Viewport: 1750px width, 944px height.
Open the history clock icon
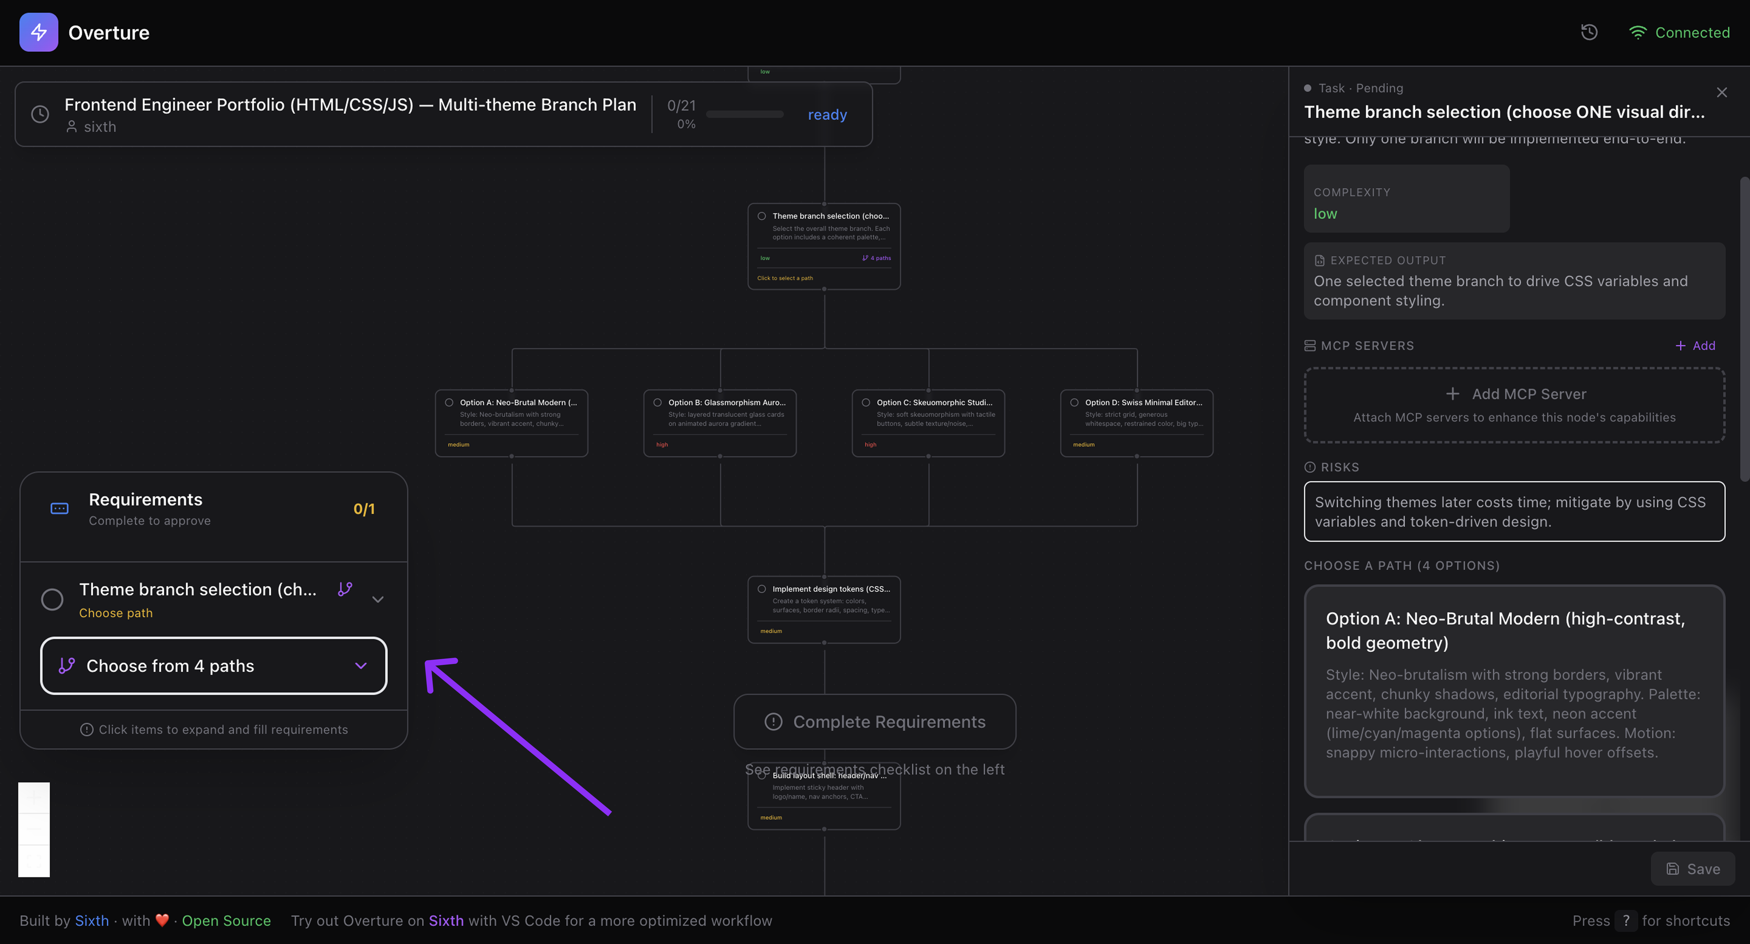coord(1589,32)
